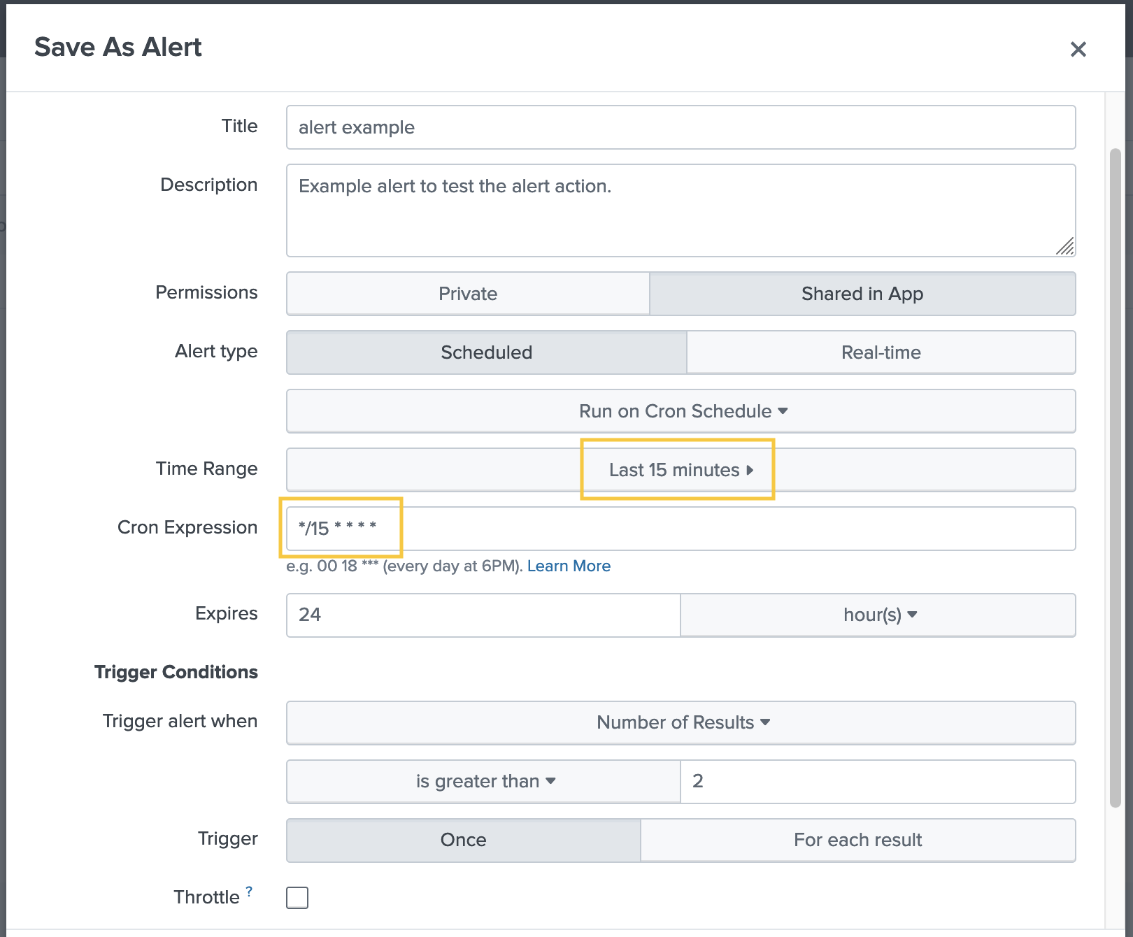The height and width of the screenshot is (937, 1133).
Task: Open the Run on Cron Schedule dropdown
Action: click(x=680, y=411)
